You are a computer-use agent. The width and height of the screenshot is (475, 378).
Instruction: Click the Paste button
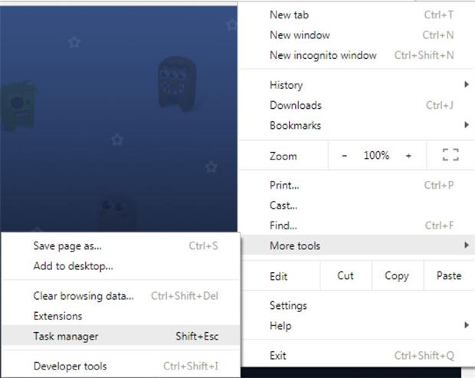[449, 275]
